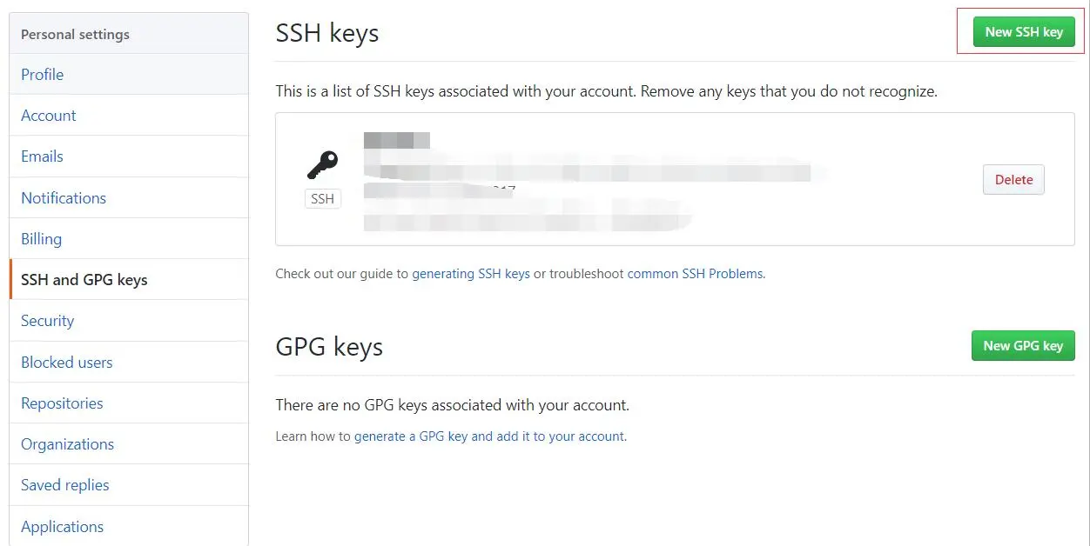This screenshot has width=1090, height=546.
Task: Open generate a GPG key help link
Action: click(489, 436)
